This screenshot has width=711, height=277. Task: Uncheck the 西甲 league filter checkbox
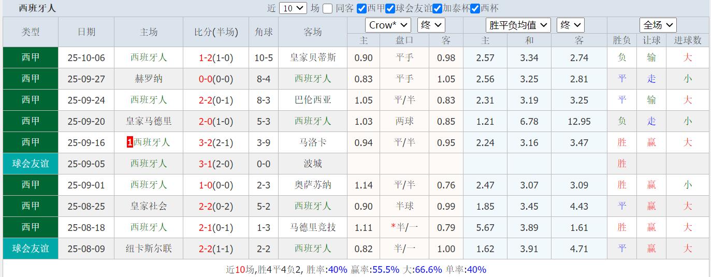[x=361, y=8]
